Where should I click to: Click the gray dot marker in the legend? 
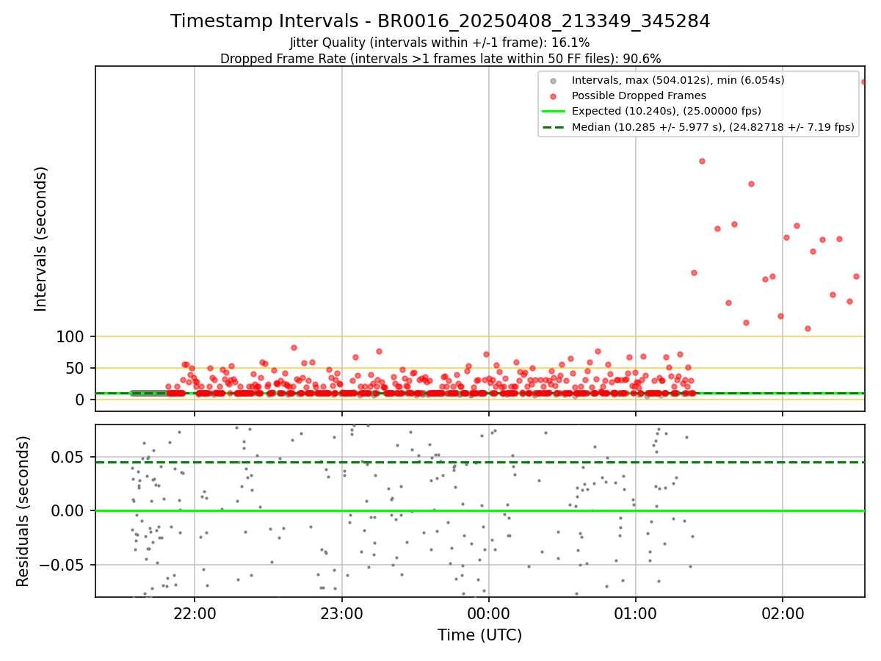553,80
